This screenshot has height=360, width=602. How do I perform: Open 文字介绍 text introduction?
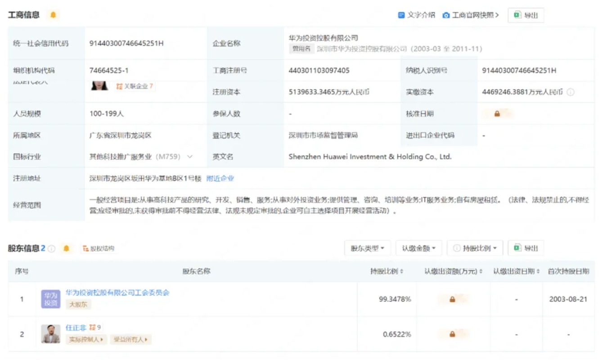(x=417, y=15)
